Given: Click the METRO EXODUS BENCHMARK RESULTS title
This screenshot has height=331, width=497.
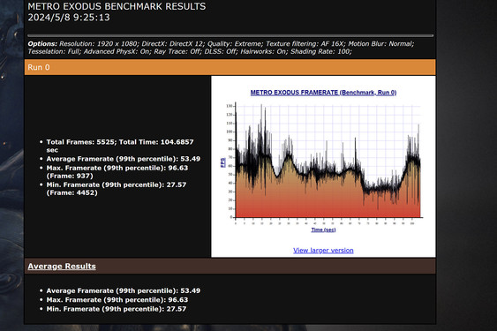Looking at the screenshot, I should [117, 6].
